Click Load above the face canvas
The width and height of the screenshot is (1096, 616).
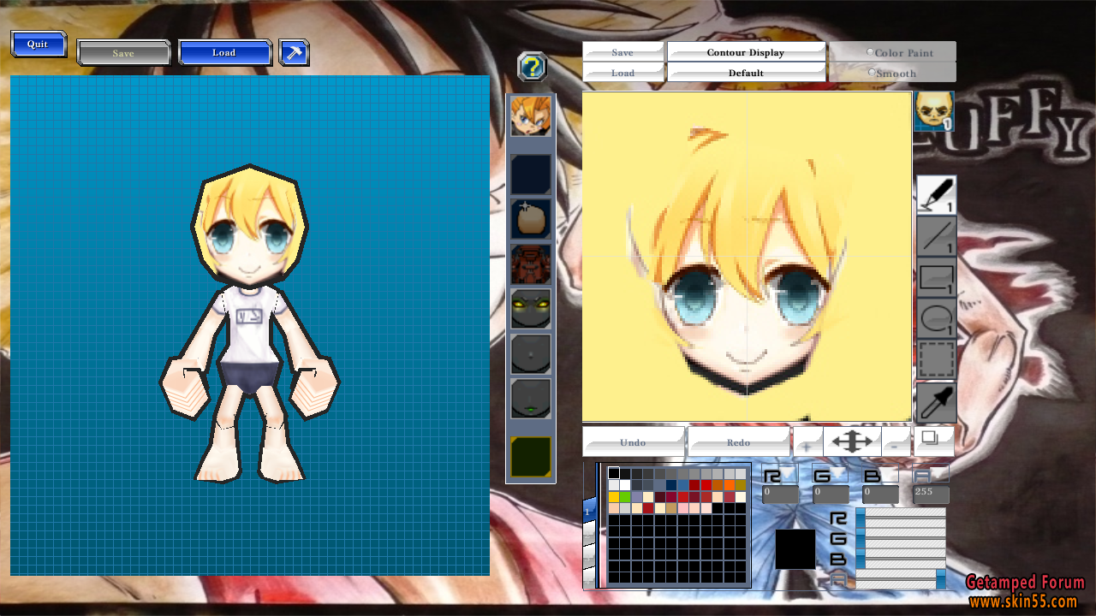click(623, 73)
